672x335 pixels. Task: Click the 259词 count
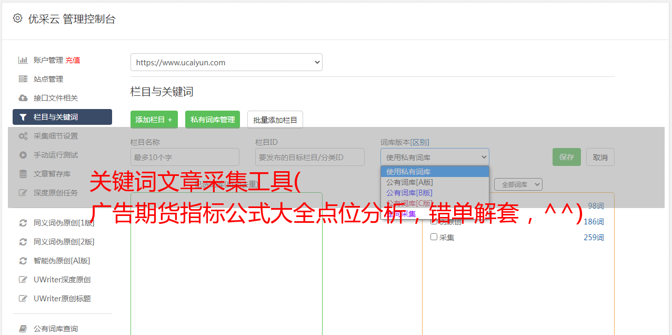[594, 238]
